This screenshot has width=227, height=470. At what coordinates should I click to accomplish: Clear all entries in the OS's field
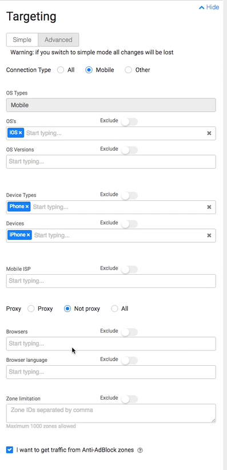click(x=209, y=133)
